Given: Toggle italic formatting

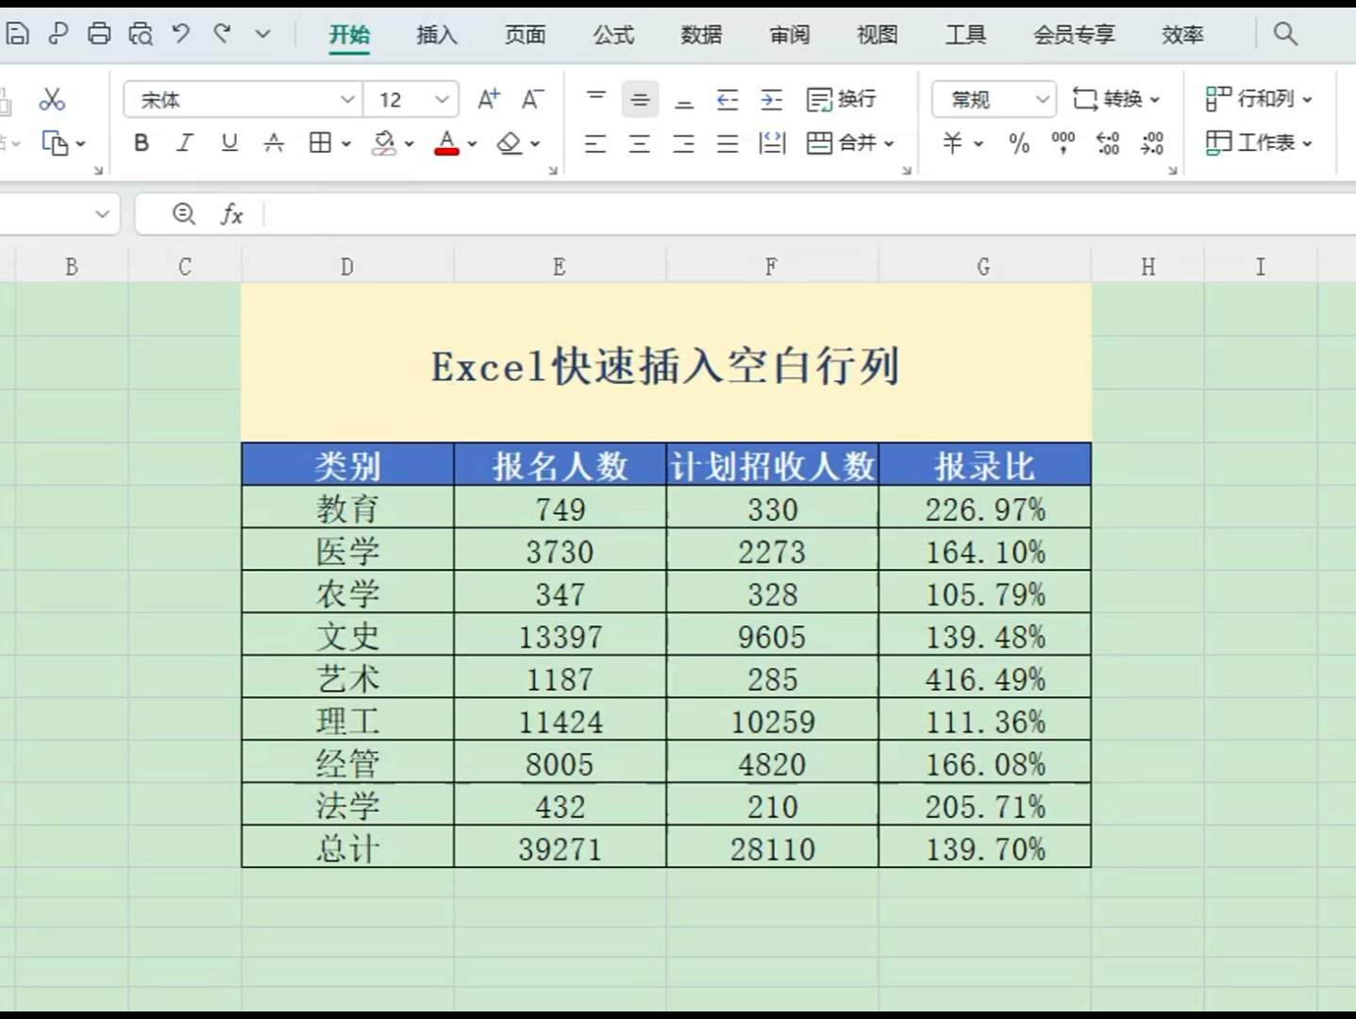Looking at the screenshot, I should click(184, 142).
